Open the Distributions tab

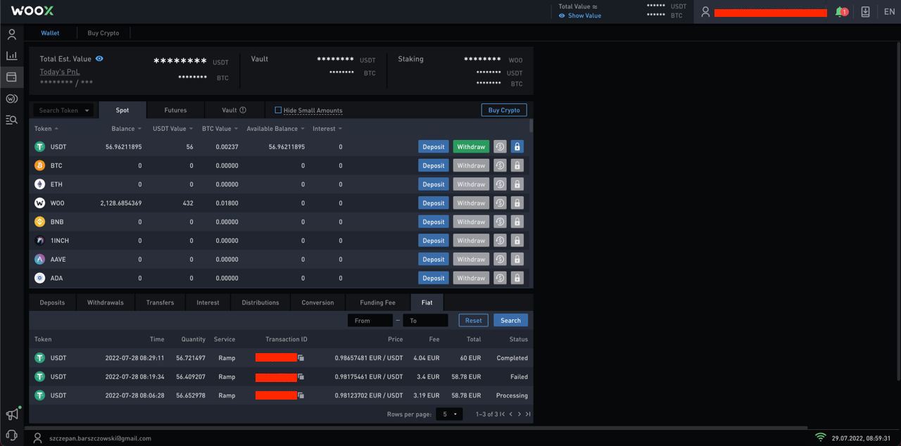pos(260,302)
